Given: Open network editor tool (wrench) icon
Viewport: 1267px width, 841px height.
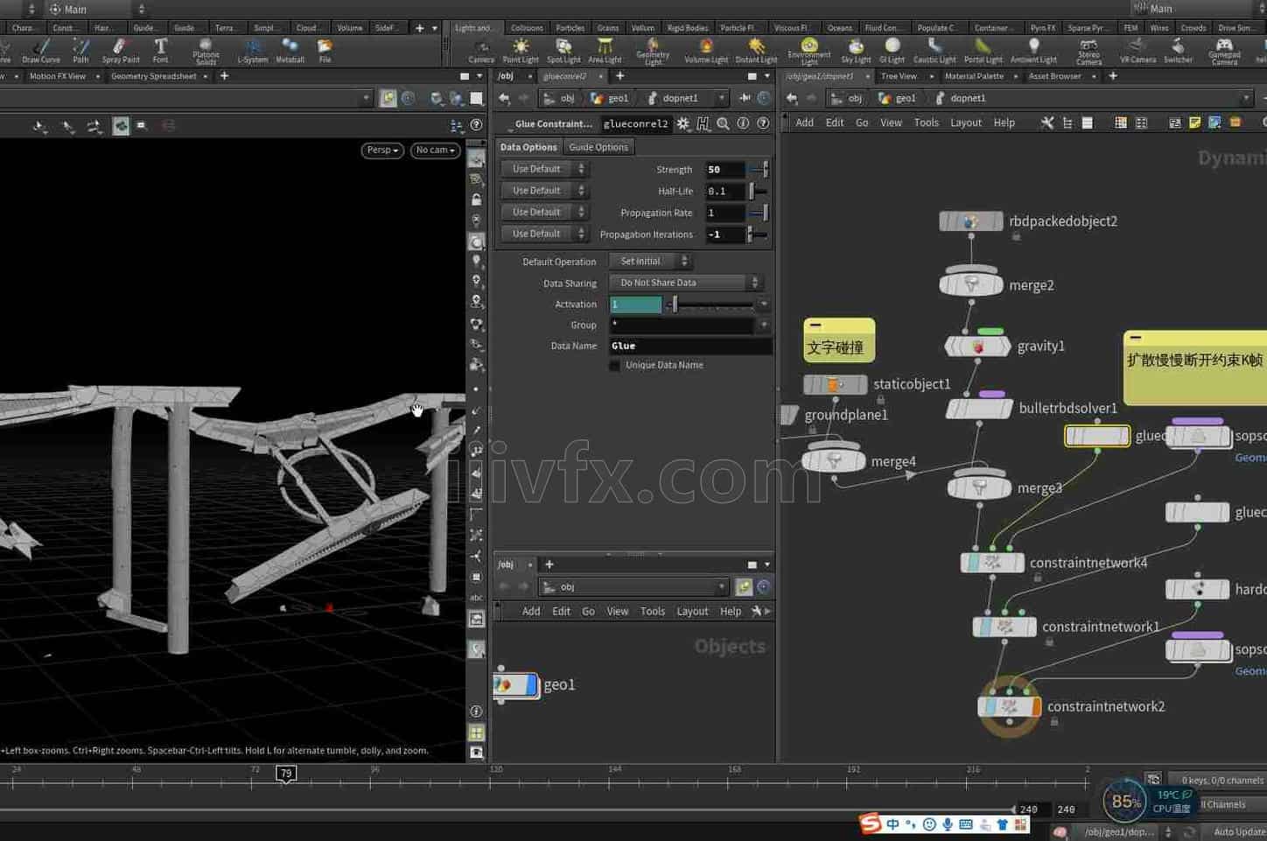Looking at the screenshot, I should 1046,123.
